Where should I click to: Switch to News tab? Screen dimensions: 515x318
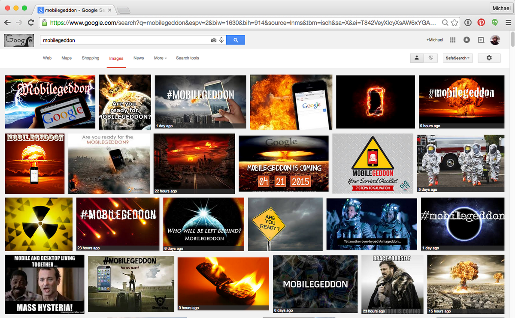pyautogui.click(x=139, y=58)
